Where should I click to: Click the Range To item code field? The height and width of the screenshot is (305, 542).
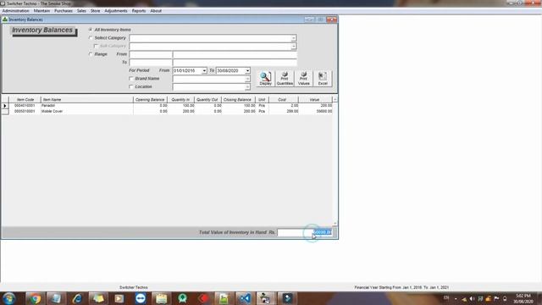pyautogui.click(x=151, y=63)
